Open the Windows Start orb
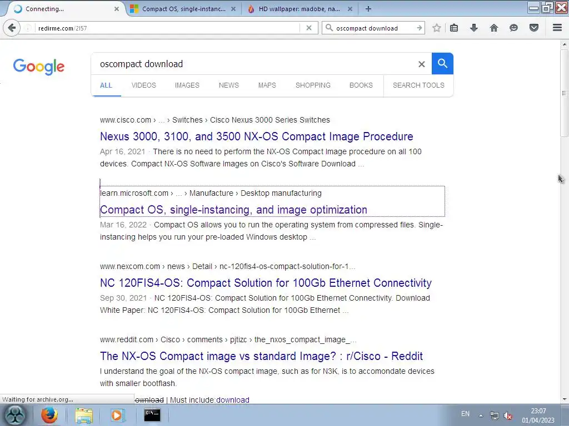Viewport: 569px width, 426px height. point(15,415)
